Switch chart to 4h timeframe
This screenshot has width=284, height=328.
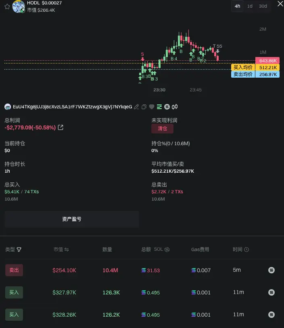point(237,6)
